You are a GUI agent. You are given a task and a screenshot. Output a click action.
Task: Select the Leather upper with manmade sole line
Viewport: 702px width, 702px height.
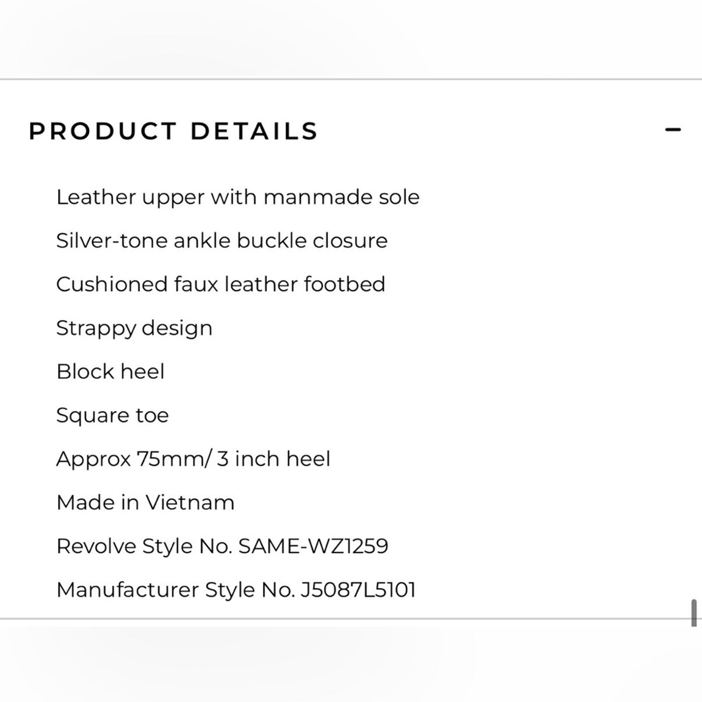tap(238, 197)
